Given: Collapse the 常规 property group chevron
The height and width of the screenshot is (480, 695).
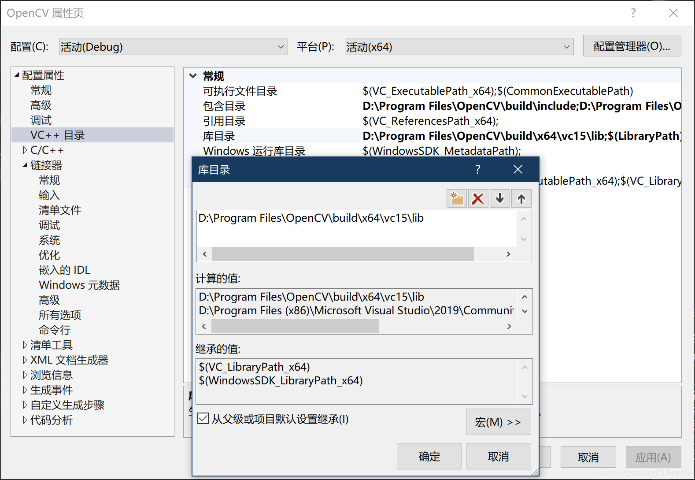Looking at the screenshot, I should click(x=192, y=76).
